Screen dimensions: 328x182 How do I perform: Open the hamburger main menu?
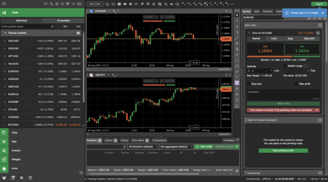pos(4,4)
